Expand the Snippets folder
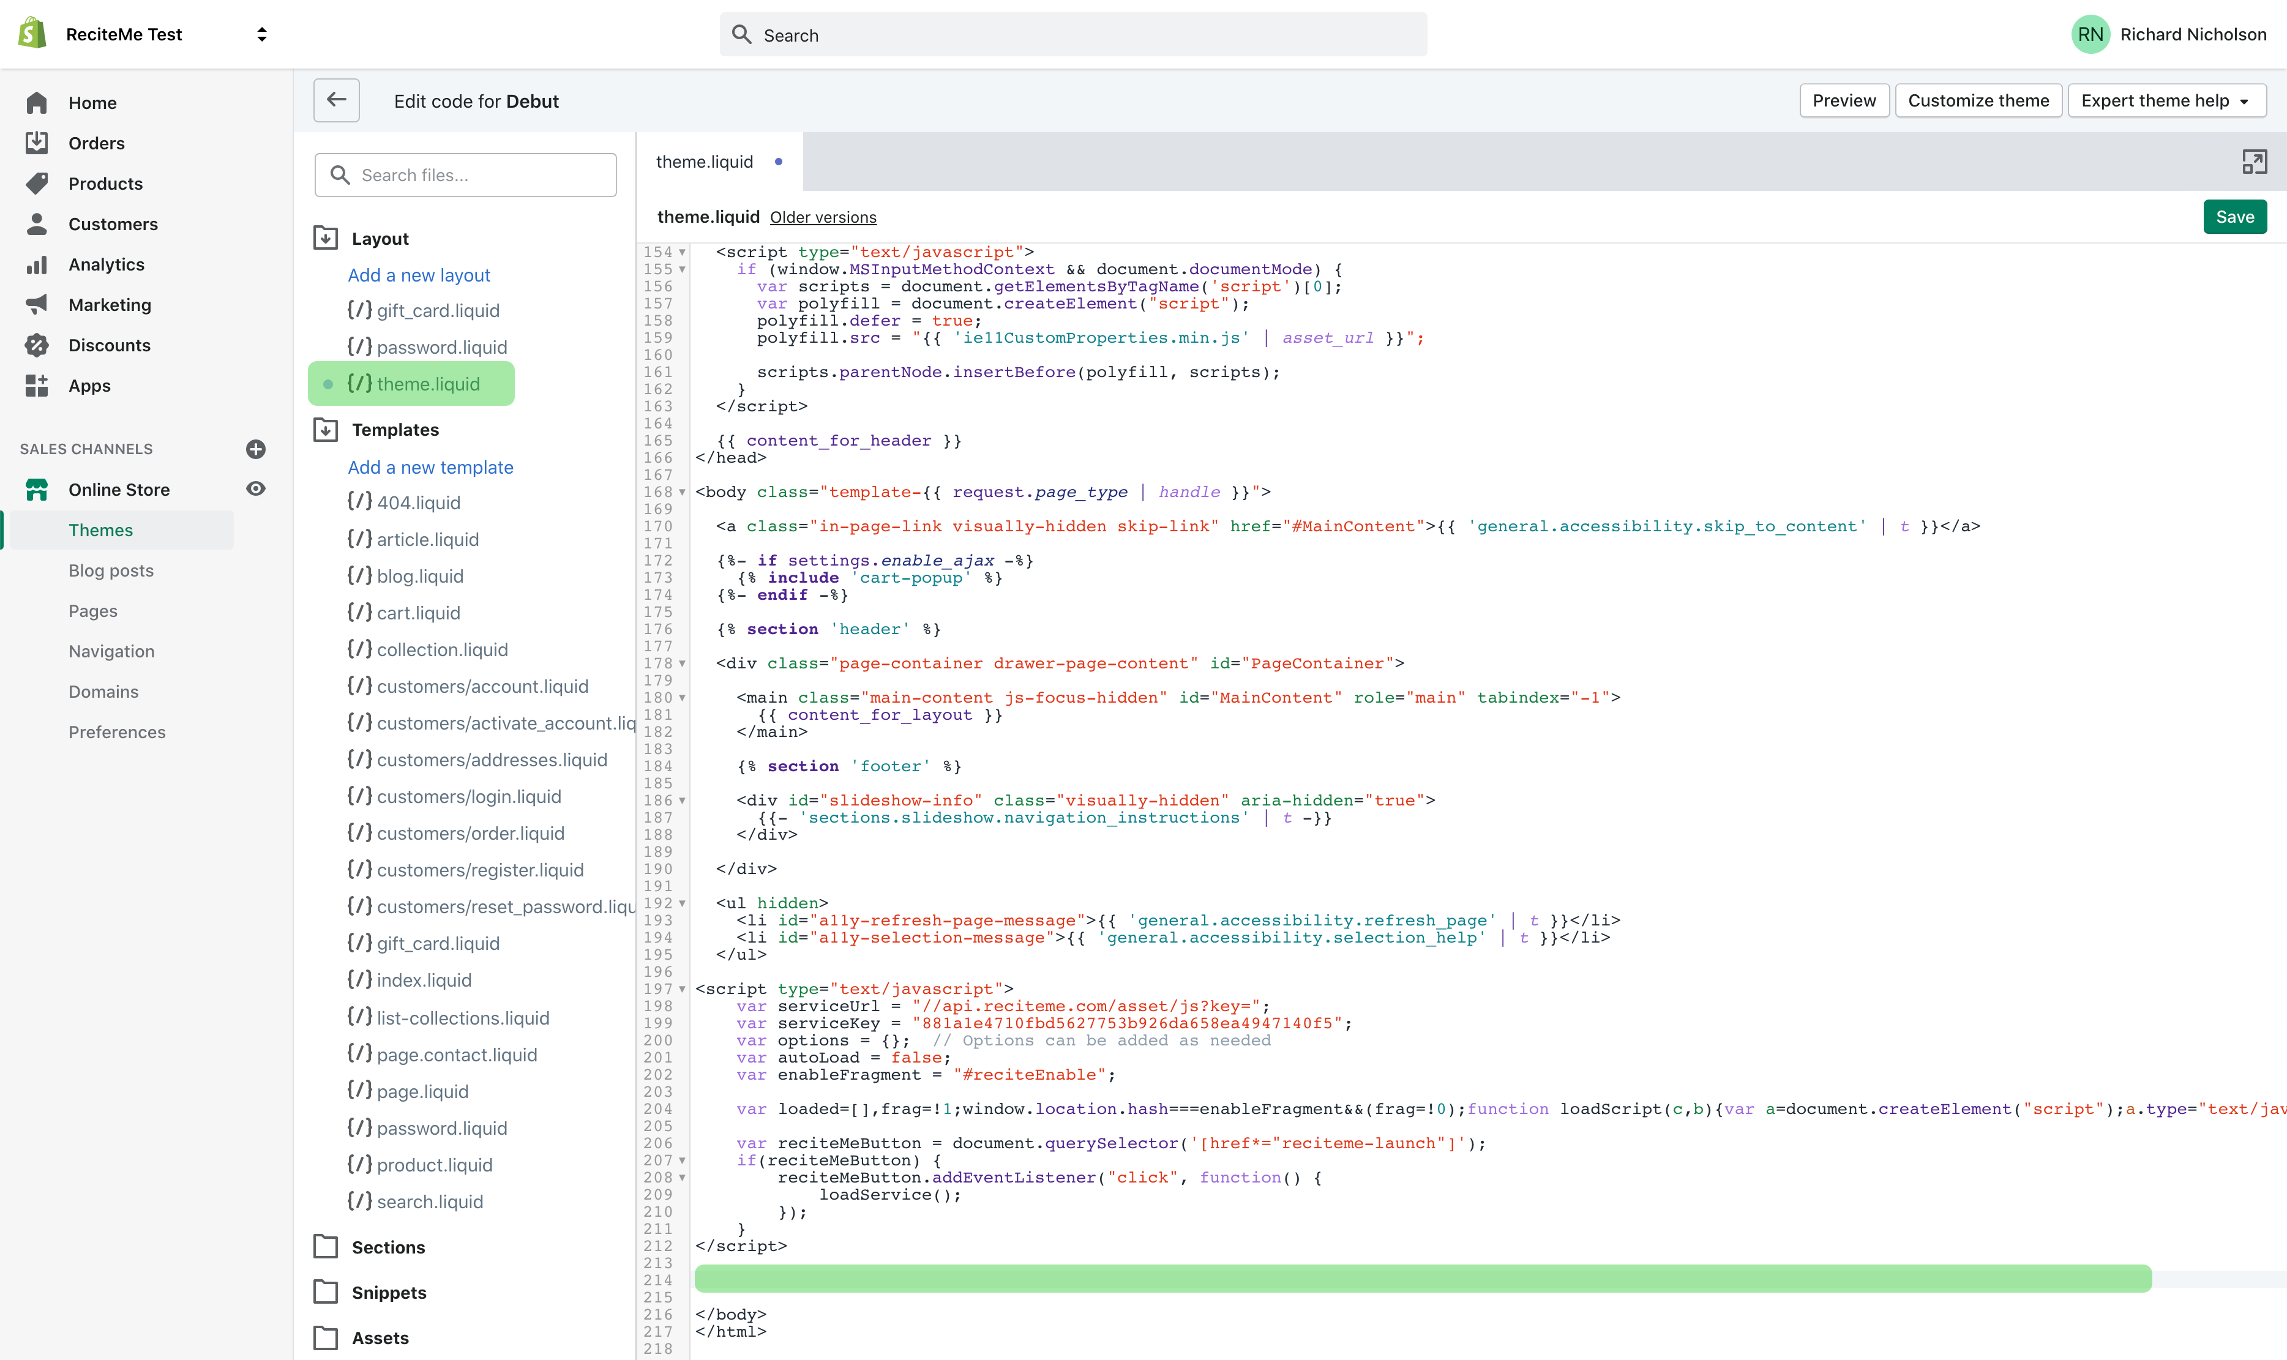 click(326, 1292)
